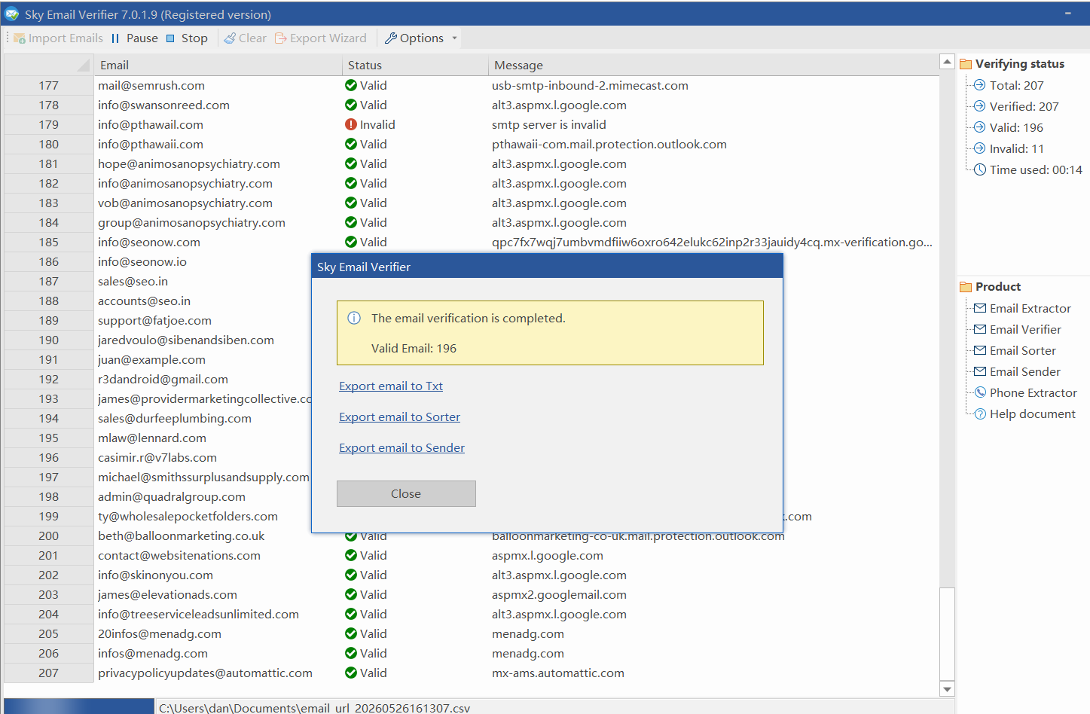Image resolution: width=1090 pixels, height=714 pixels.
Task: Expand the Options dropdown arrow
Action: pos(454,38)
